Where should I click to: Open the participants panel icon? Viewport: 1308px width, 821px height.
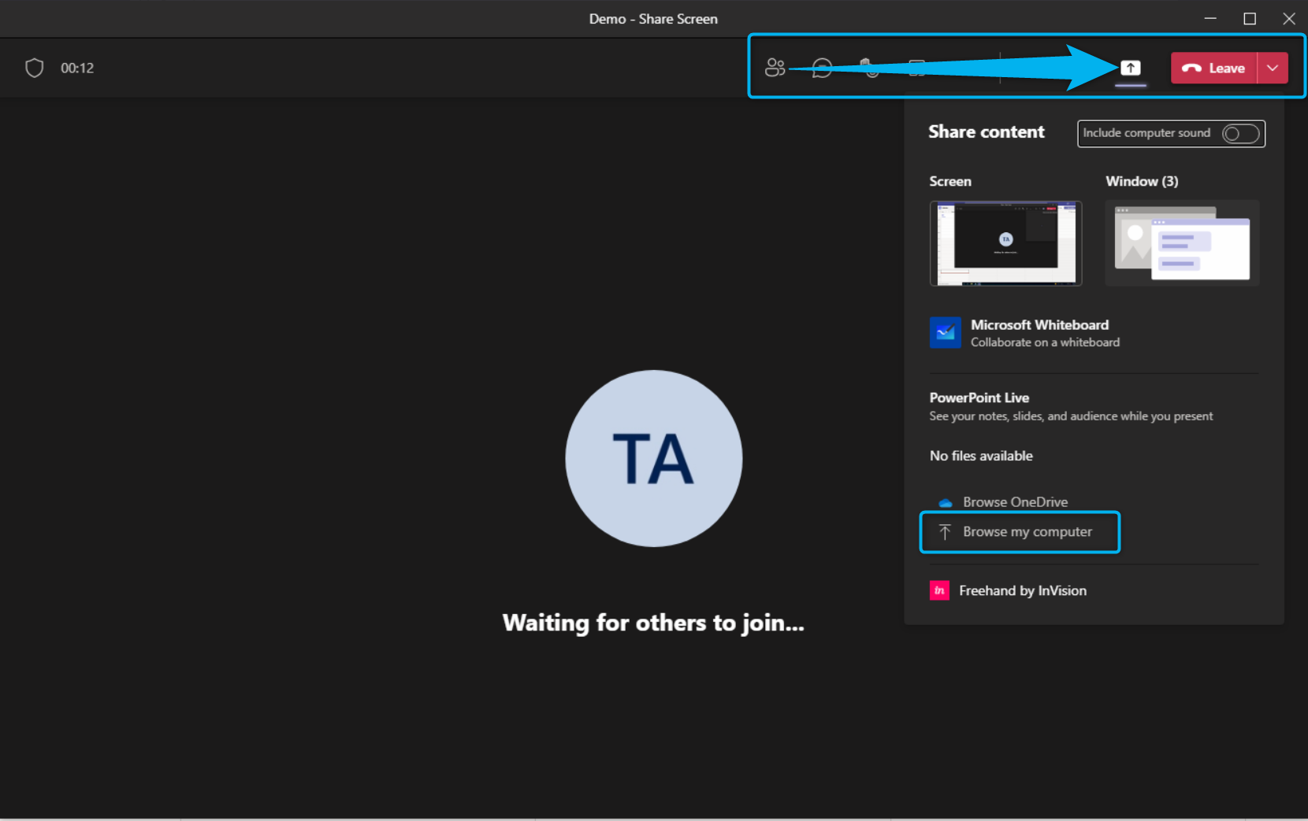click(x=775, y=68)
